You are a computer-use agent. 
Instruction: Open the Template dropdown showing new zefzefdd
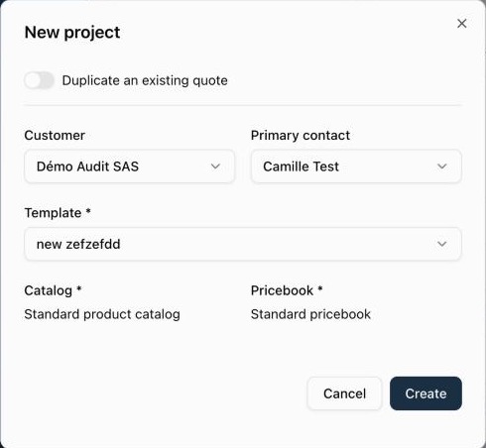click(x=243, y=244)
